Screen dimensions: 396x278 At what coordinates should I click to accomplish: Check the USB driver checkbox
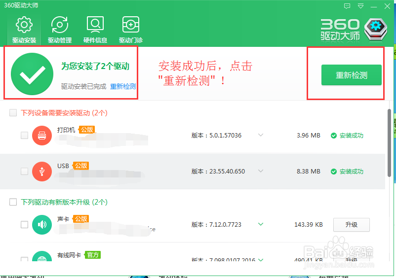(x=24, y=172)
